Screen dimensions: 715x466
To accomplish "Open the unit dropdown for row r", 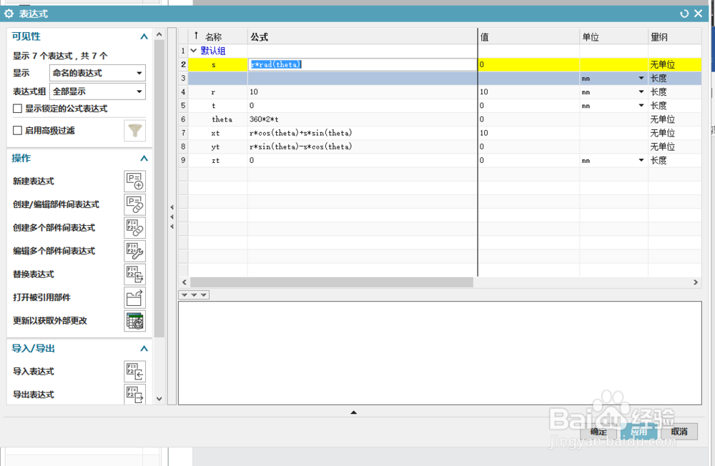I will 641,91.
